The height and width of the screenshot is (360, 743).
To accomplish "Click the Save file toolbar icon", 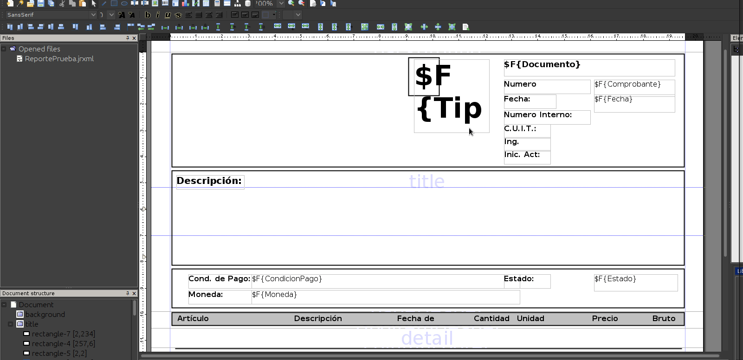I will 41,3.
